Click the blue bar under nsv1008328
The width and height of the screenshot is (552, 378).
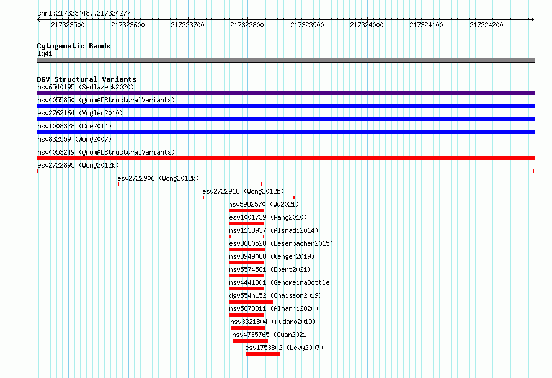(x=285, y=132)
